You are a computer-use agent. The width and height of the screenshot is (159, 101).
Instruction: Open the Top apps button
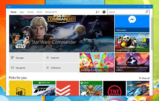pos(26,58)
